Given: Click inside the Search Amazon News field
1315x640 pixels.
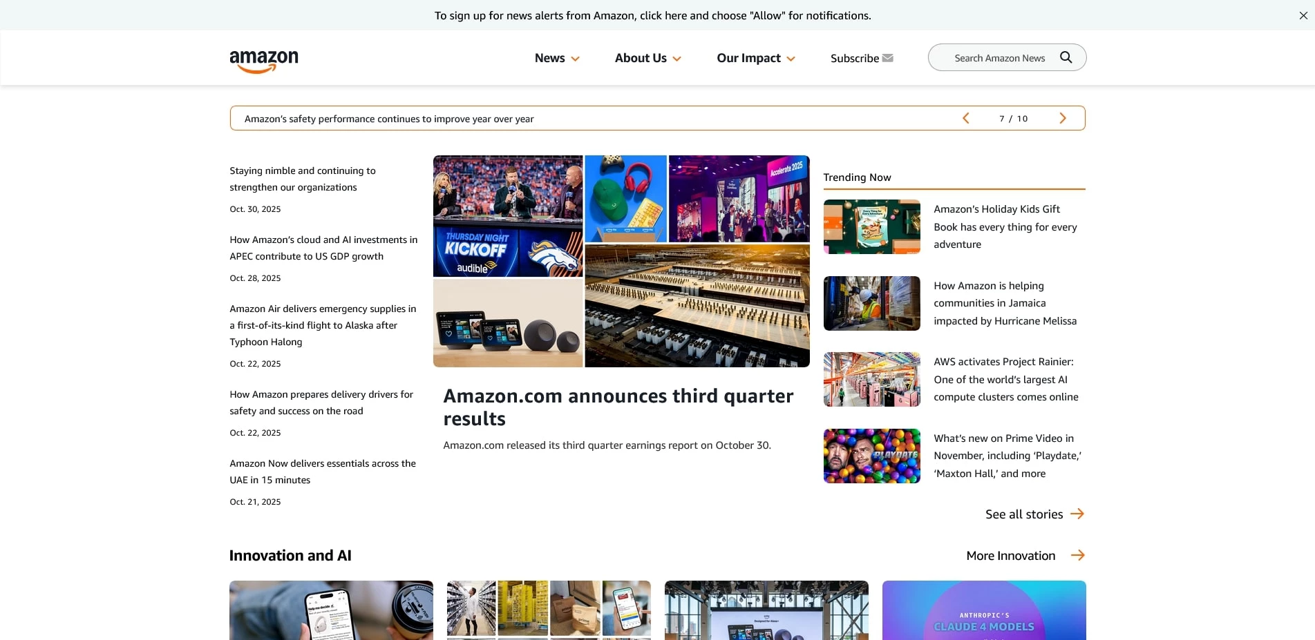Looking at the screenshot, I should click(1000, 57).
